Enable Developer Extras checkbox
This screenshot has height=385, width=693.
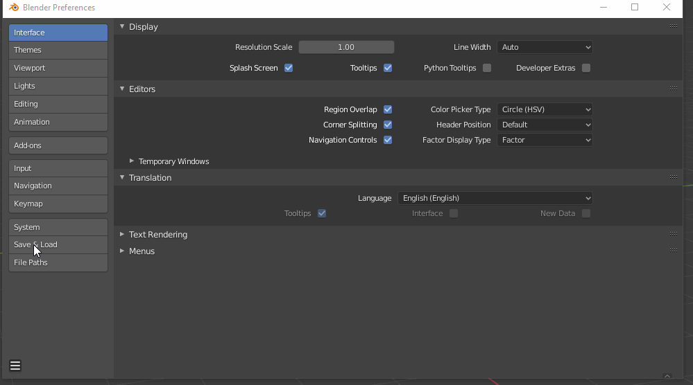(x=586, y=68)
